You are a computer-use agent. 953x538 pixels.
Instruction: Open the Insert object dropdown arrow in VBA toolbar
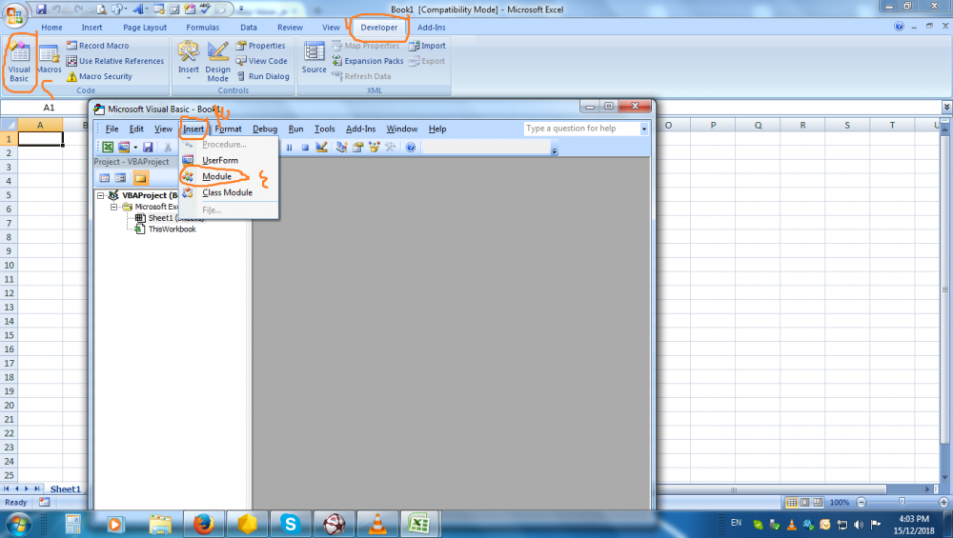click(x=135, y=147)
